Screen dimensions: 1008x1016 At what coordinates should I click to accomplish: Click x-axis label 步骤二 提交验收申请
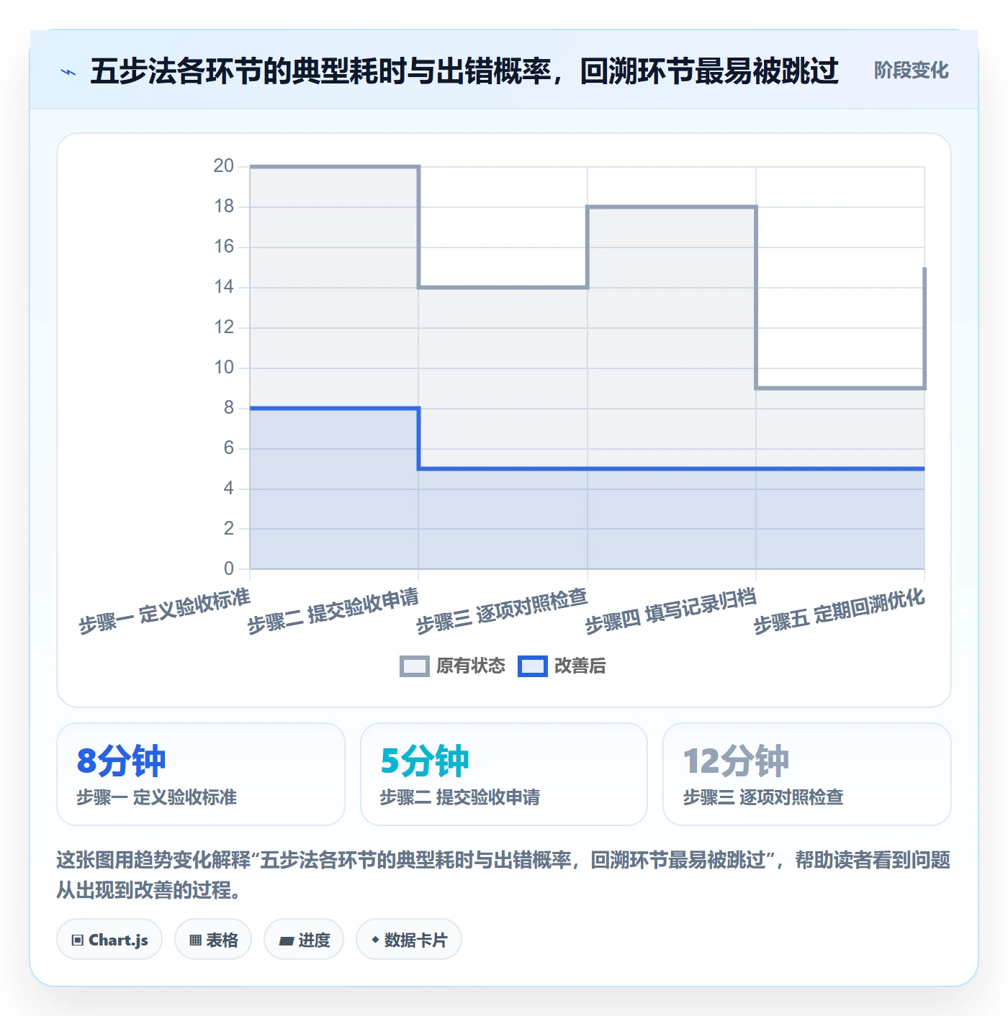[x=333, y=611]
